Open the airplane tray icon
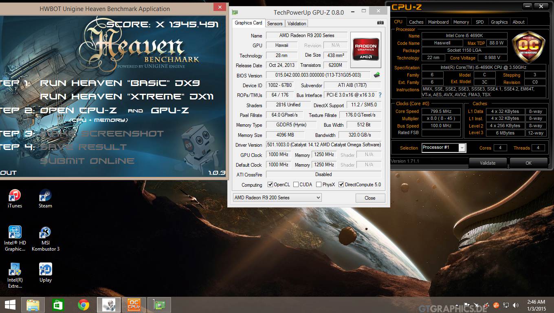The width and height of the screenshot is (554, 313). click(476, 305)
